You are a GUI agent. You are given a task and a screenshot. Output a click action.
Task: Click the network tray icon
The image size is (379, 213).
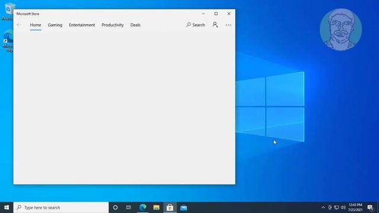(x=336, y=208)
